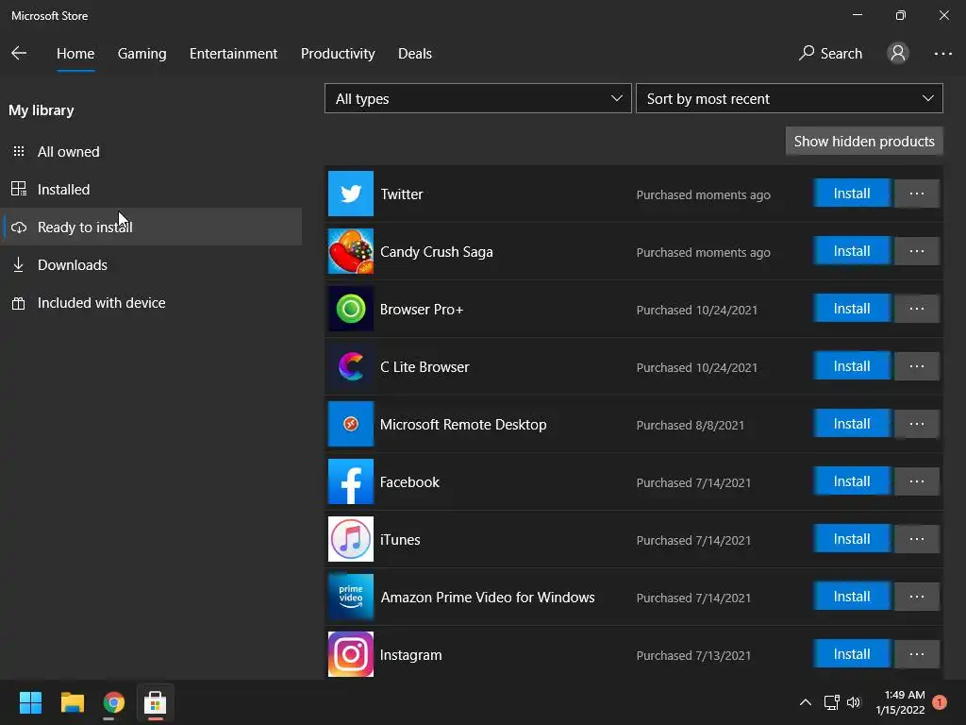Image resolution: width=966 pixels, height=725 pixels.
Task: Switch to the Deals tab
Action: click(415, 54)
